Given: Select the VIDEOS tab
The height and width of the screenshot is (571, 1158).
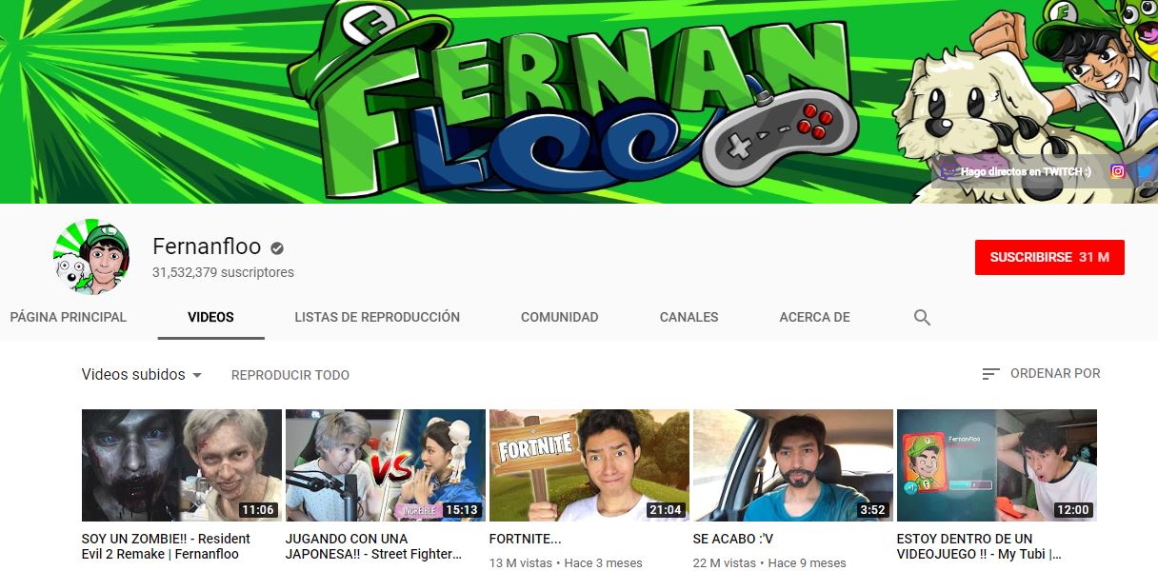Looking at the screenshot, I should 210,317.
